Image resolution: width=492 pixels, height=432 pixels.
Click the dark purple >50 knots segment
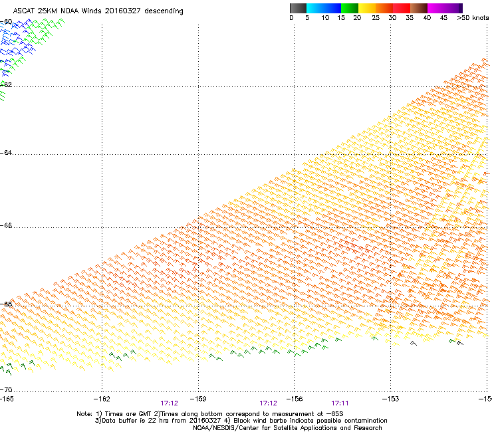coord(461,8)
